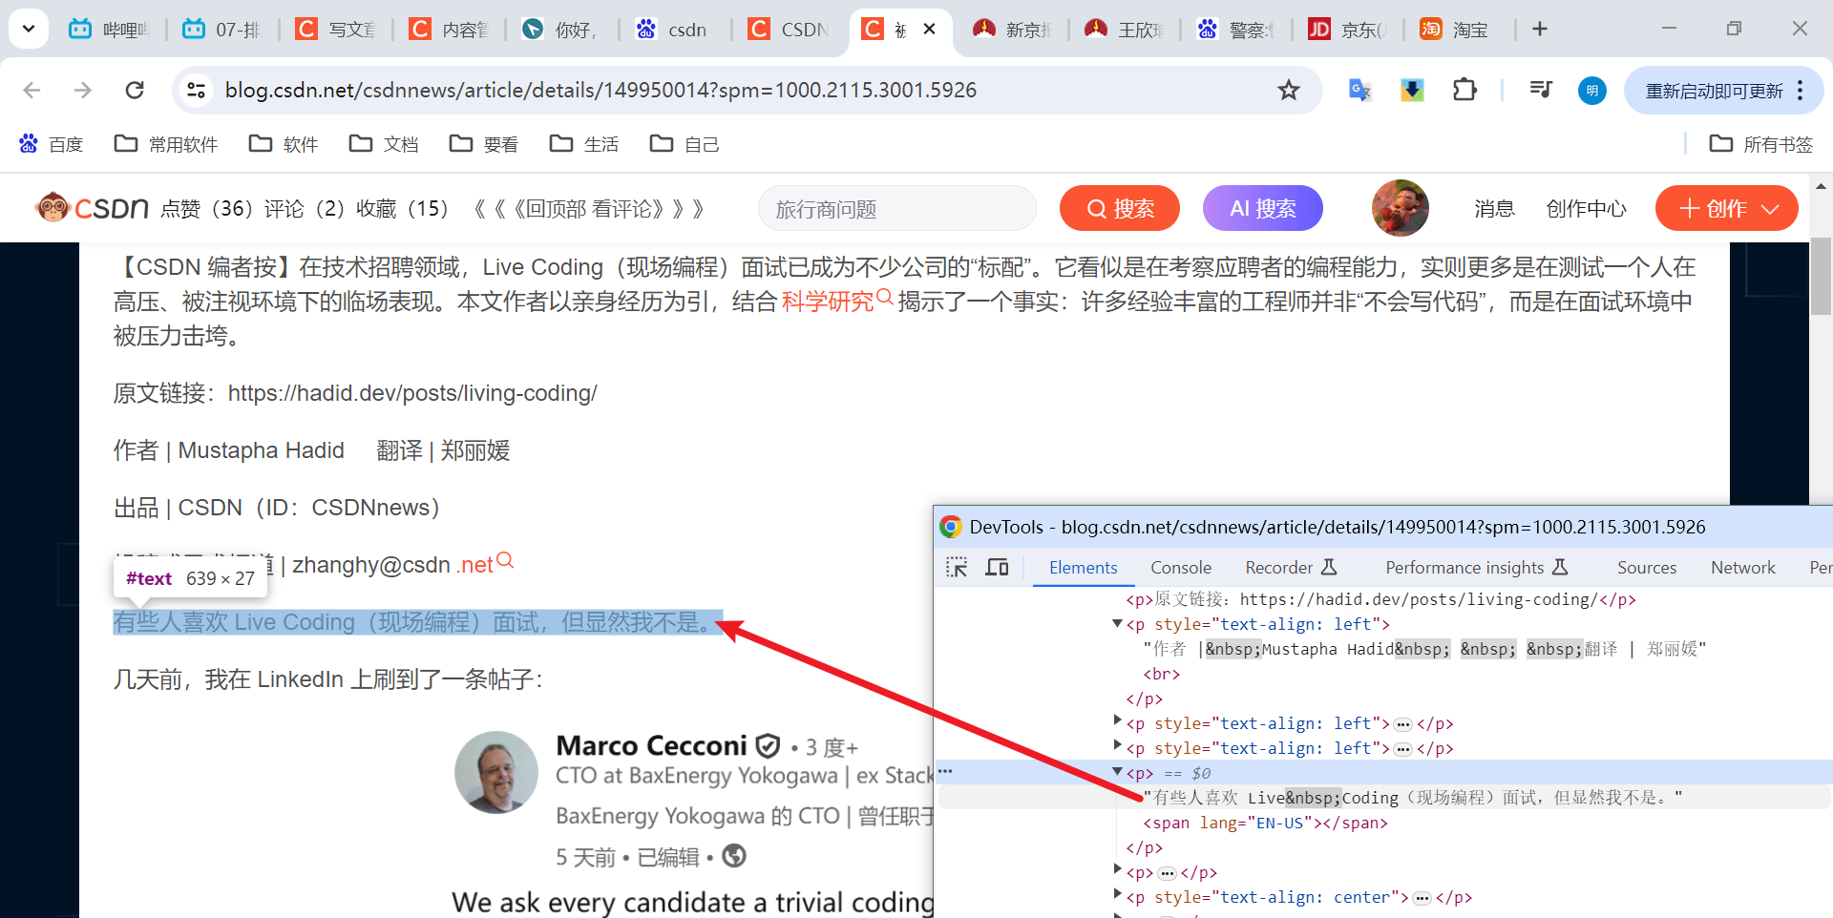Image resolution: width=1833 pixels, height=918 pixels.
Task: Click the three dots beside selected <p> row
Action: [x=945, y=771]
